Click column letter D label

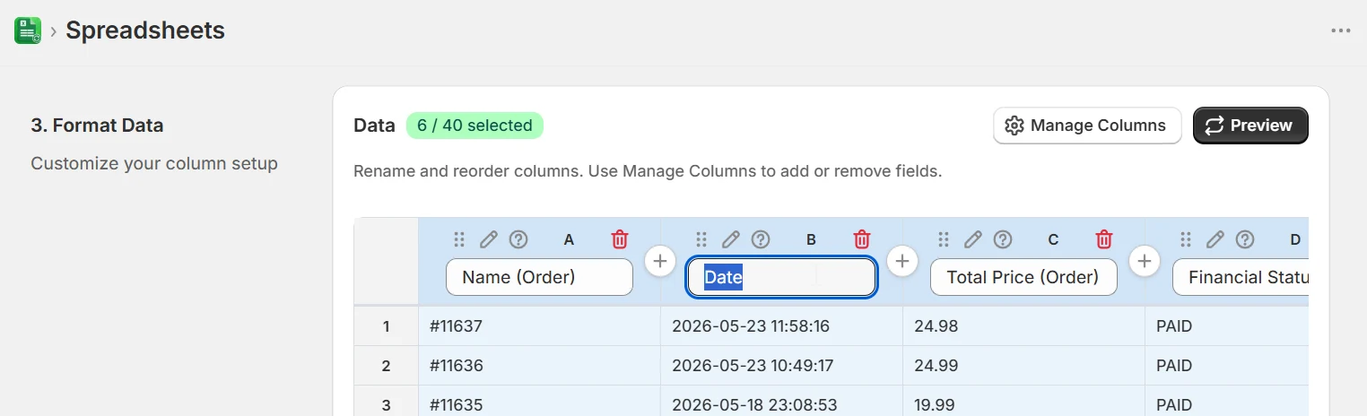point(1295,239)
